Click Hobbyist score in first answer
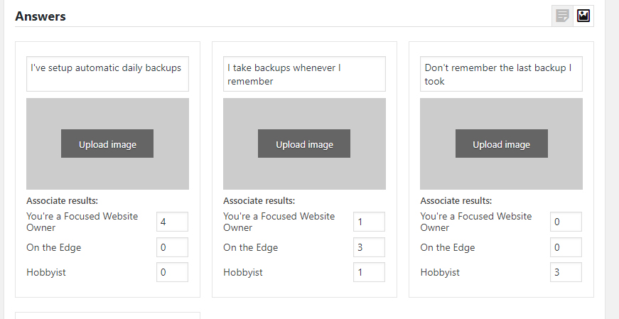 172,272
